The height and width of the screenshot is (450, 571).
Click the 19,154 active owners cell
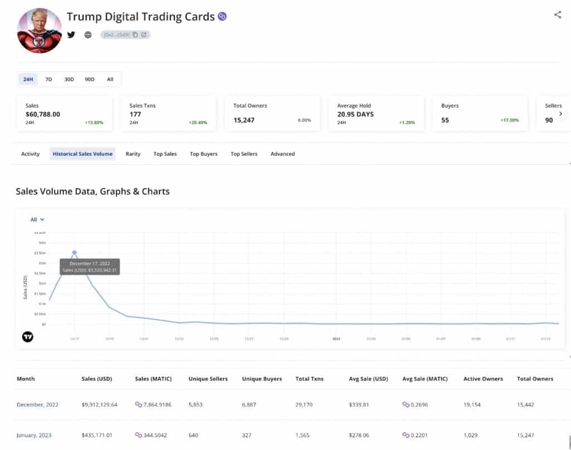coord(472,404)
